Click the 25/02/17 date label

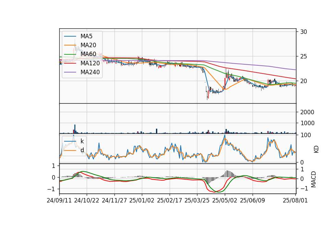pos(170,200)
